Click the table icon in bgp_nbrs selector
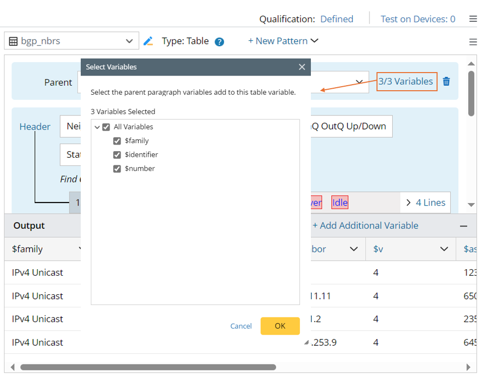The height and width of the screenshot is (374, 485). [x=14, y=41]
